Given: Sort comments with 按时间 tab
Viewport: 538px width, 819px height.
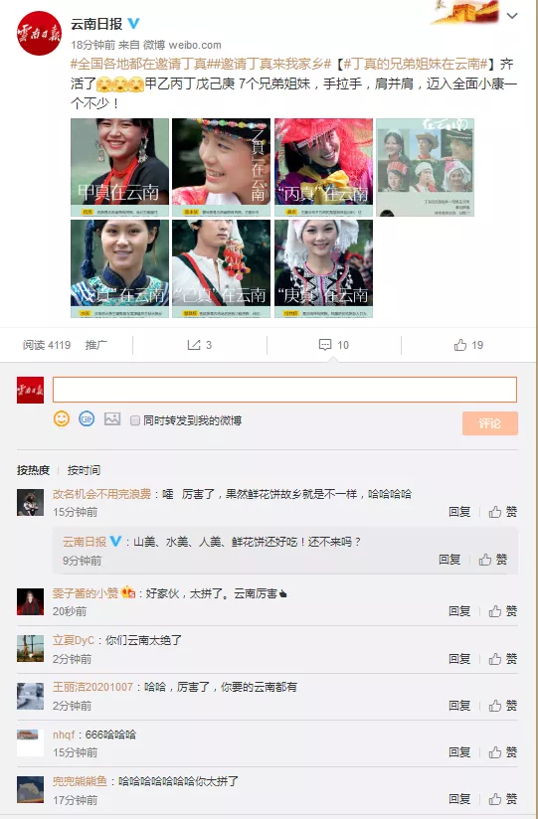Looking at the screenshot, I should (x=84, y=470).
